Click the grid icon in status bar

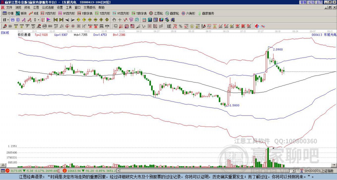[3, 171]
